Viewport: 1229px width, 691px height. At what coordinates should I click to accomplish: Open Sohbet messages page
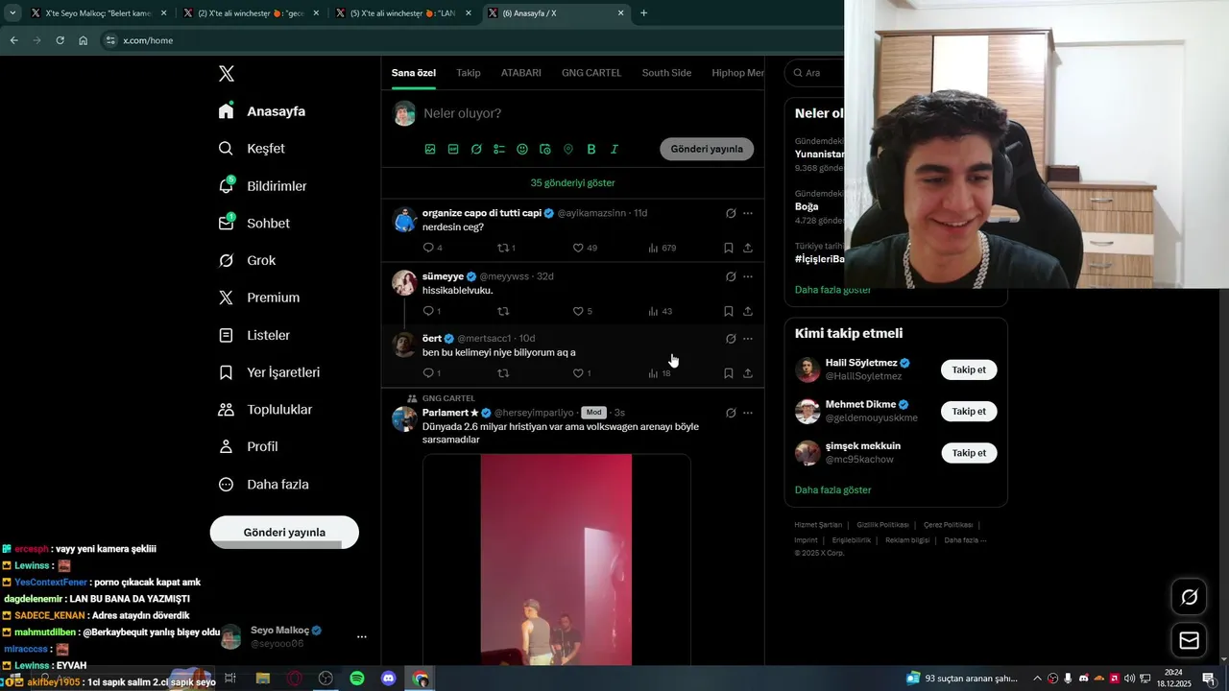click(254, 223)
